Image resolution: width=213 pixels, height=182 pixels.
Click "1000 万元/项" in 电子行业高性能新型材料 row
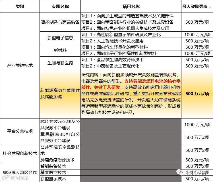(197, 53)
